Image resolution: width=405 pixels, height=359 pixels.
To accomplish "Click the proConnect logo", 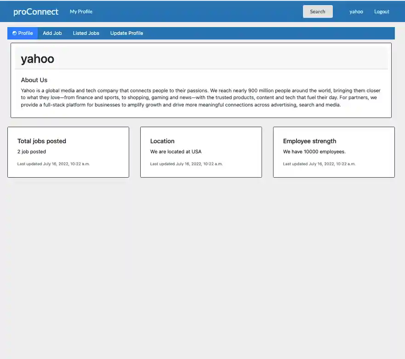I will point(36,11).
